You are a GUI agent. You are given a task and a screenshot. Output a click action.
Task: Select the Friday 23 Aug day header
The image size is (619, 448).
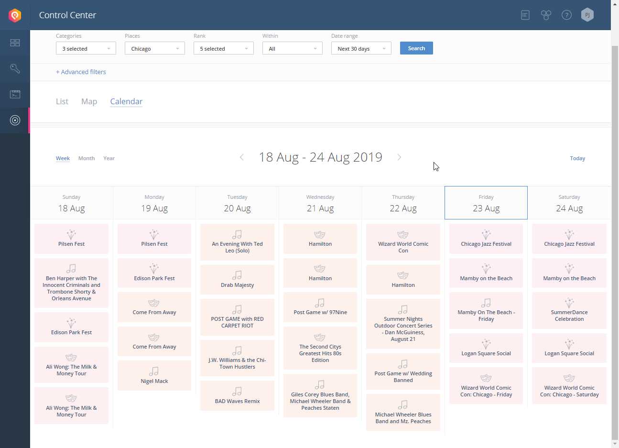486,203
